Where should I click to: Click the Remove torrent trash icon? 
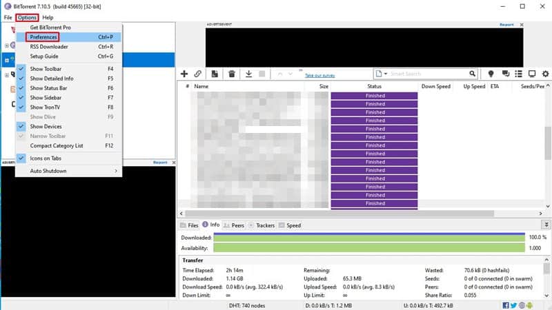pos(232,74)
